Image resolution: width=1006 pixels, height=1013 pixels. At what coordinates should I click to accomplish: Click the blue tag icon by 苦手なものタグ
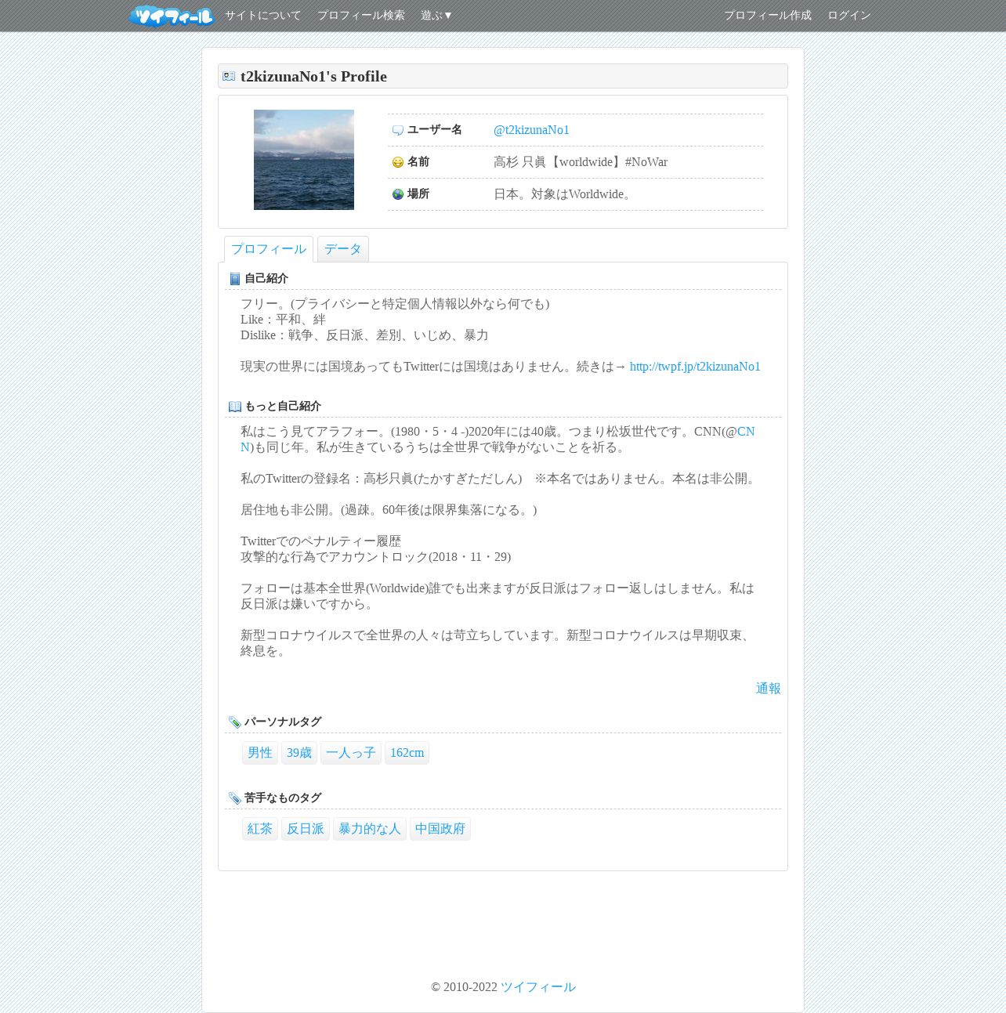[235, 798]
